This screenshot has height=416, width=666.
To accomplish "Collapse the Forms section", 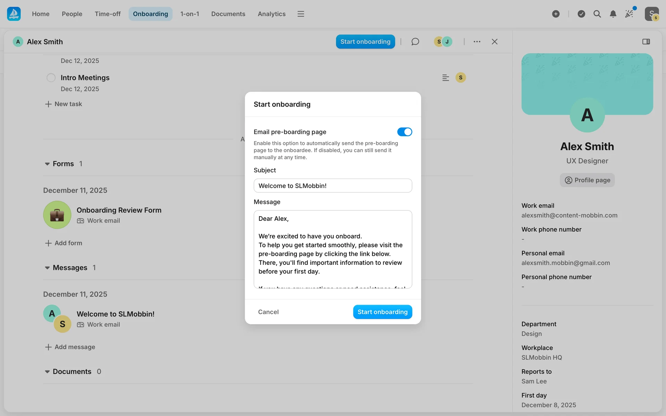I will click(x=47, y=164).
